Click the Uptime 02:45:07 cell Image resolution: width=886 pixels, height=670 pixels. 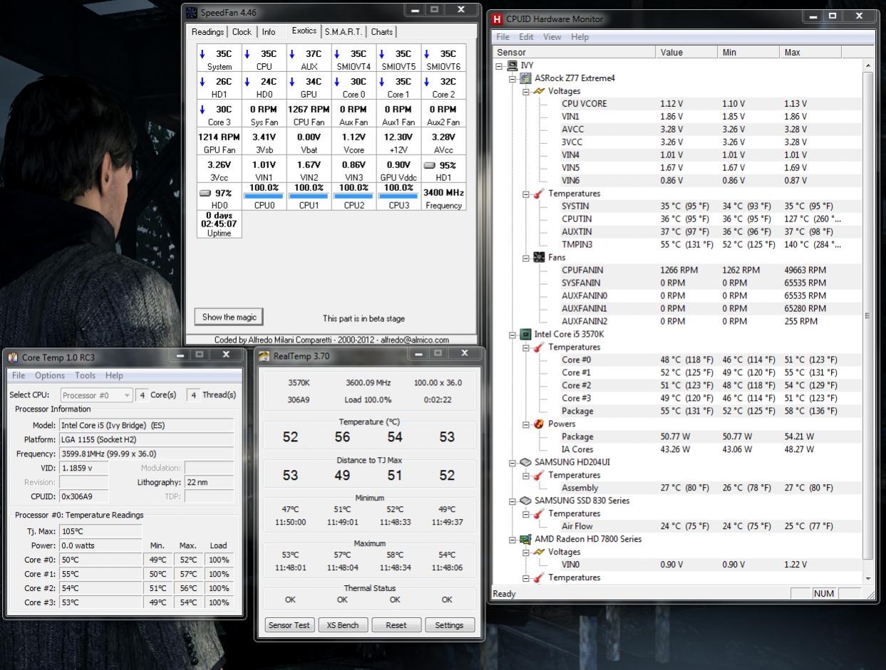pyautogui.click(x=219, y=224)
